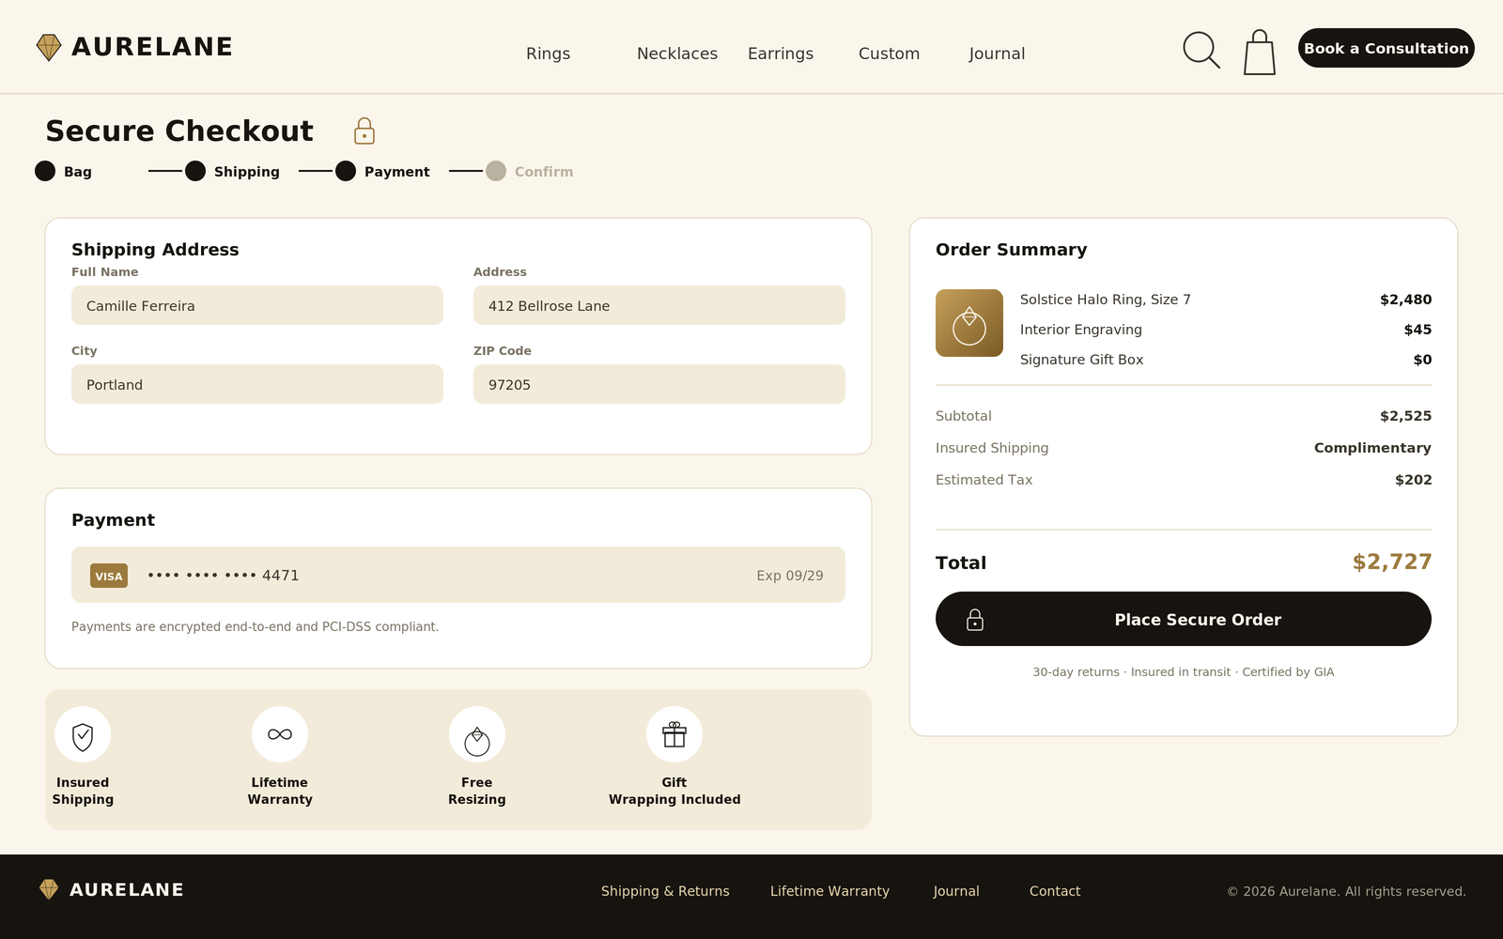Click 'Signature Gift Box' line item
The image size is (1503, 939).
tap(1082, 360)
